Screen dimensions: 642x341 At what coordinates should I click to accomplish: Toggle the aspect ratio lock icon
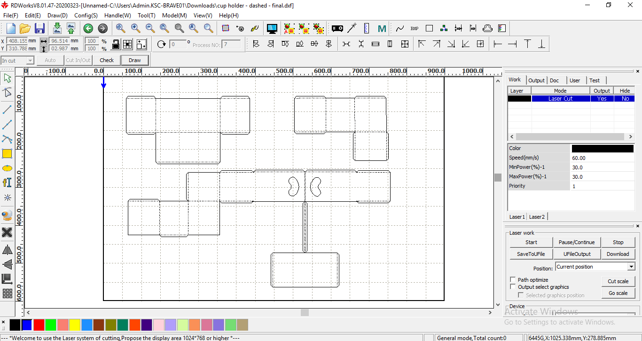tap(116, 44)
